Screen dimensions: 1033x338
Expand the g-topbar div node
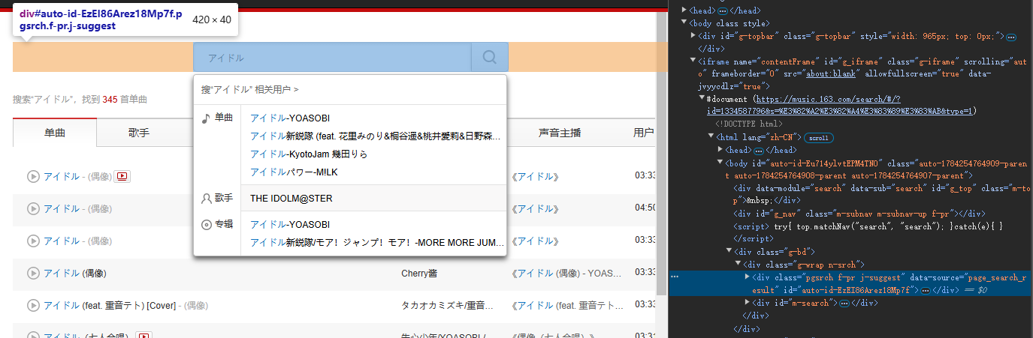[693, 36]
